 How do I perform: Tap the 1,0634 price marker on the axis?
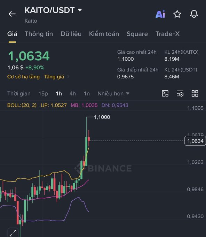point(195,141)
